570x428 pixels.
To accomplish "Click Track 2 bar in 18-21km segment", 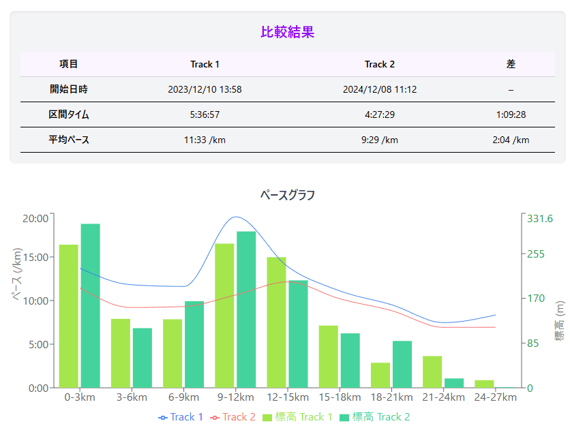I will tap(402, 364).
